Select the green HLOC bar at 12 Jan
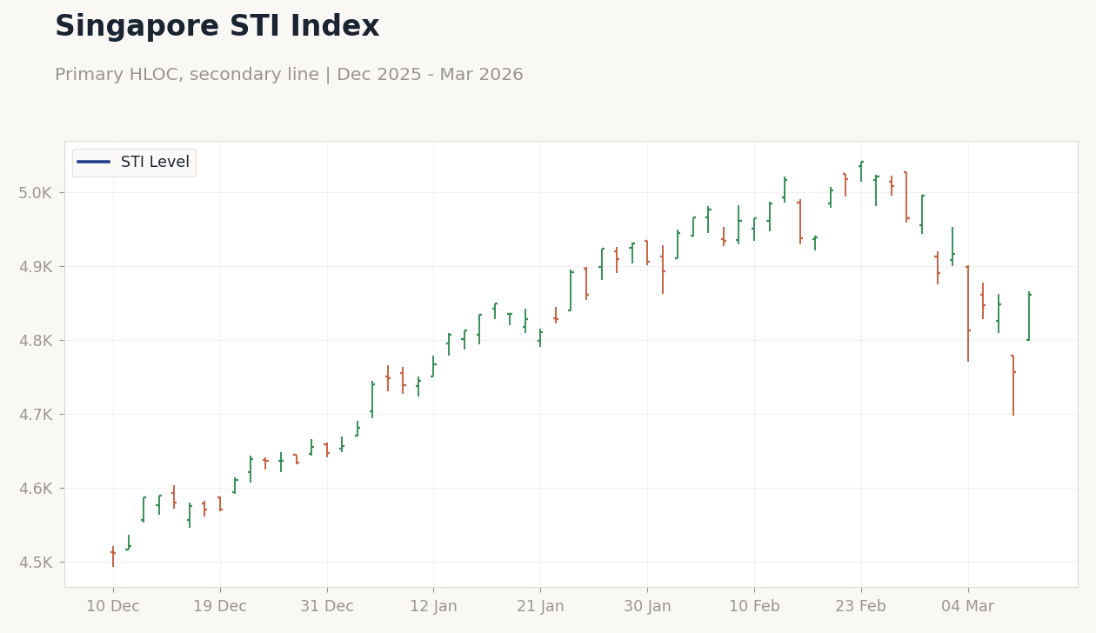 coord(433,366)
